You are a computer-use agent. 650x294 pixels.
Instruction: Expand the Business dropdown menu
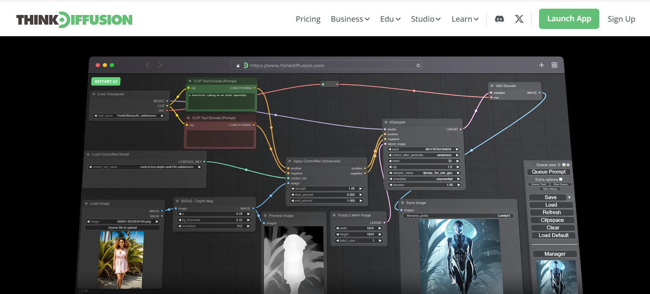[x=350, y=19]
